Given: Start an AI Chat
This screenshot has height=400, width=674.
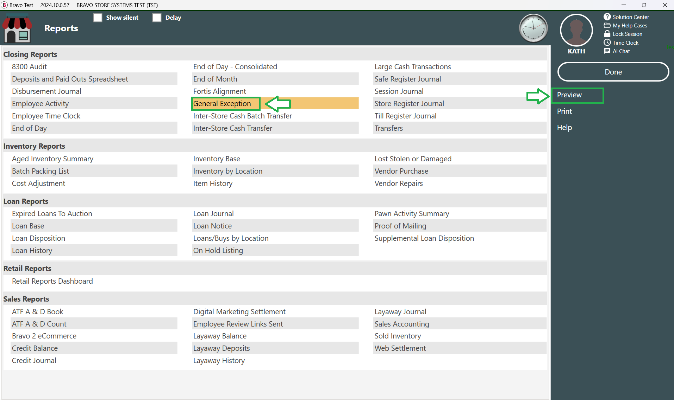Looking at the screenshot, I should [621, 51].
